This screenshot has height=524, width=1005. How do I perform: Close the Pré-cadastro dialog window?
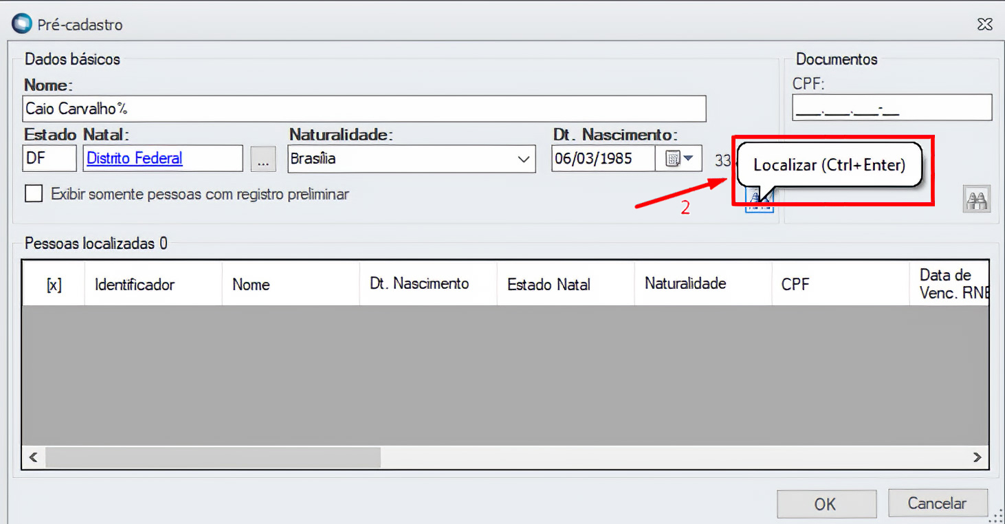coord(984,24)
